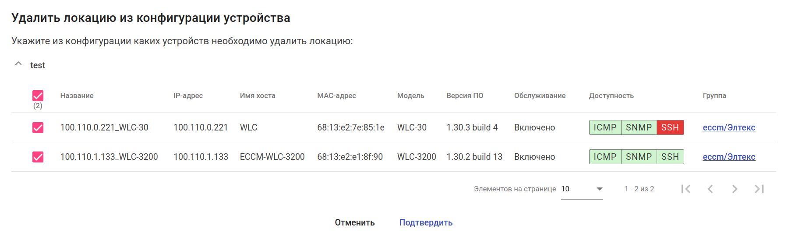Go to last page of table
788x236 pixels.
(x=759, y=189)
